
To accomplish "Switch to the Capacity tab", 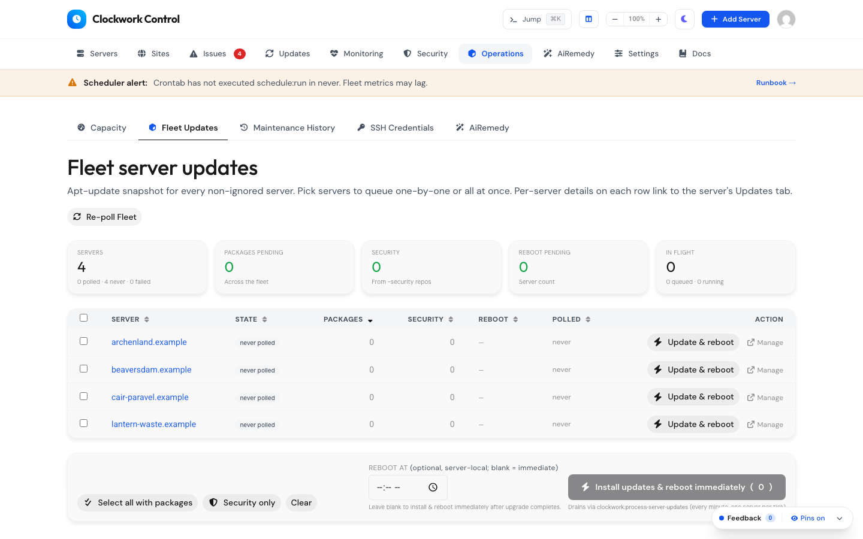I will click(102, 128).
